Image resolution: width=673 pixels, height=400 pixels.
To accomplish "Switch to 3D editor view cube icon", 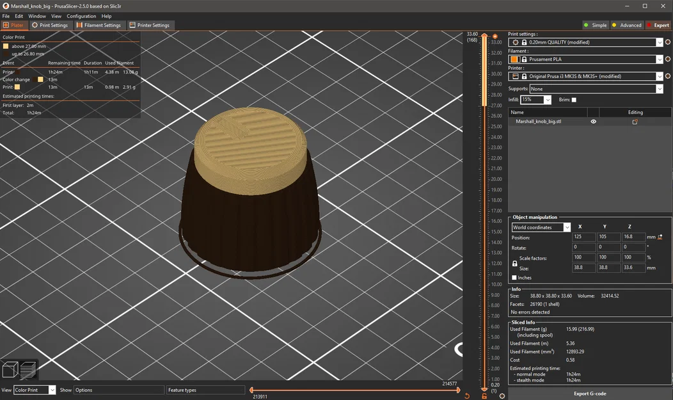I will (10, 370).
